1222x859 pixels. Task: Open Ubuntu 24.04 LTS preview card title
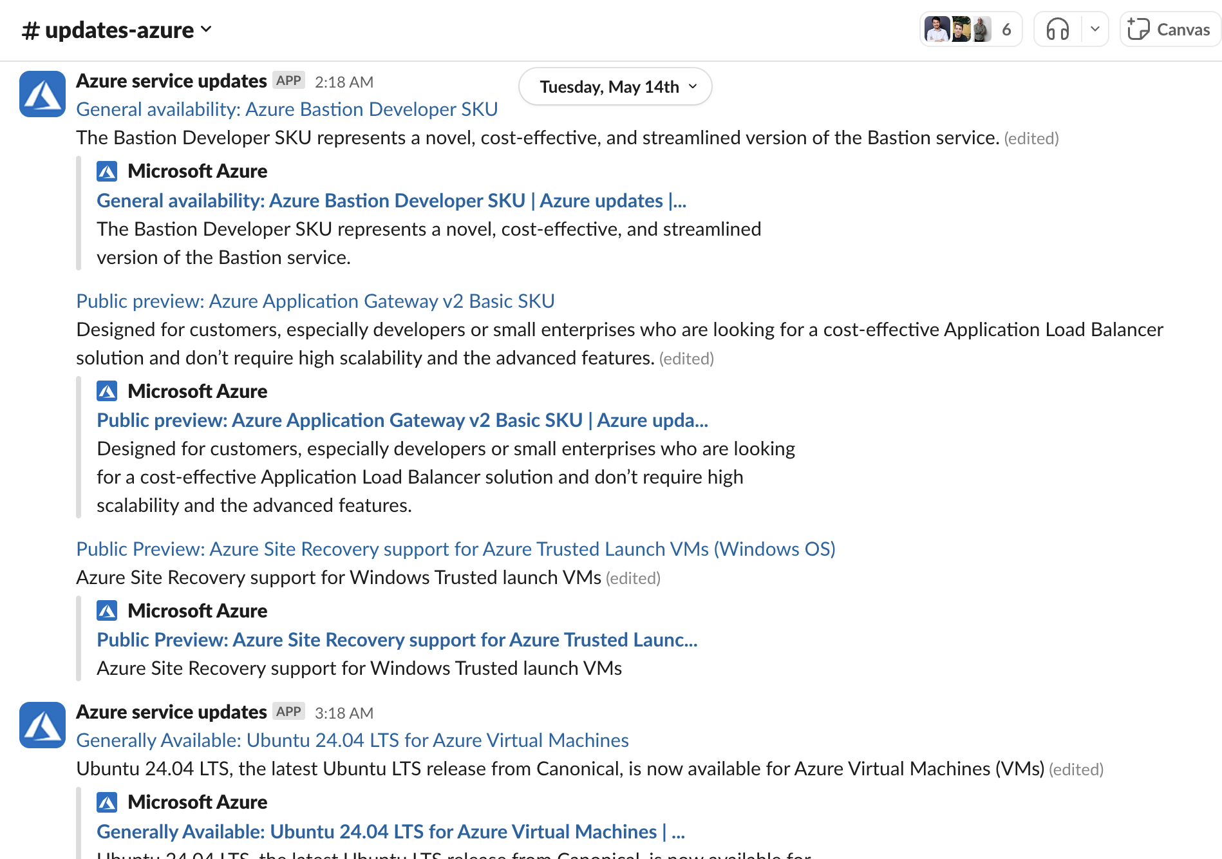coord(391,832)
